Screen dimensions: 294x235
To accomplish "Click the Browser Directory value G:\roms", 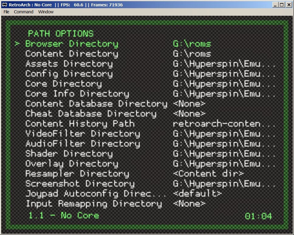I will pos(192,44).
